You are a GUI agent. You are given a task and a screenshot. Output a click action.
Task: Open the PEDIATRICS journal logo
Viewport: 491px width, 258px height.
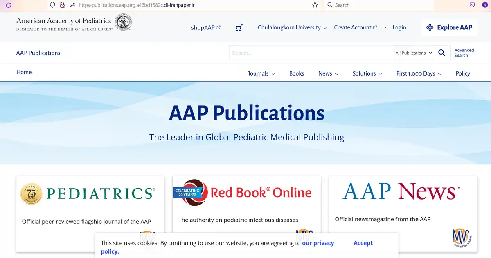pos(101,193)
